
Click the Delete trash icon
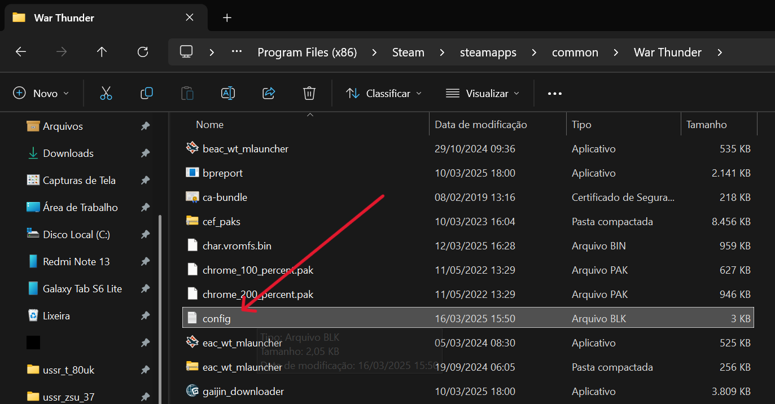click(x=309, y=93)
